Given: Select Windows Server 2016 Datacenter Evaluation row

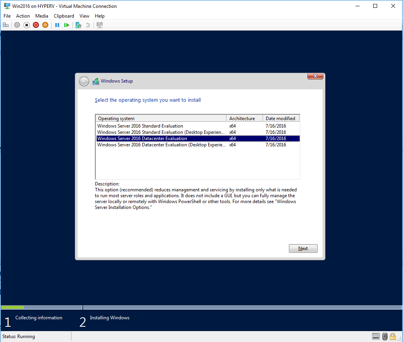Looking at the screenshot, I should [x=198, y=139].
